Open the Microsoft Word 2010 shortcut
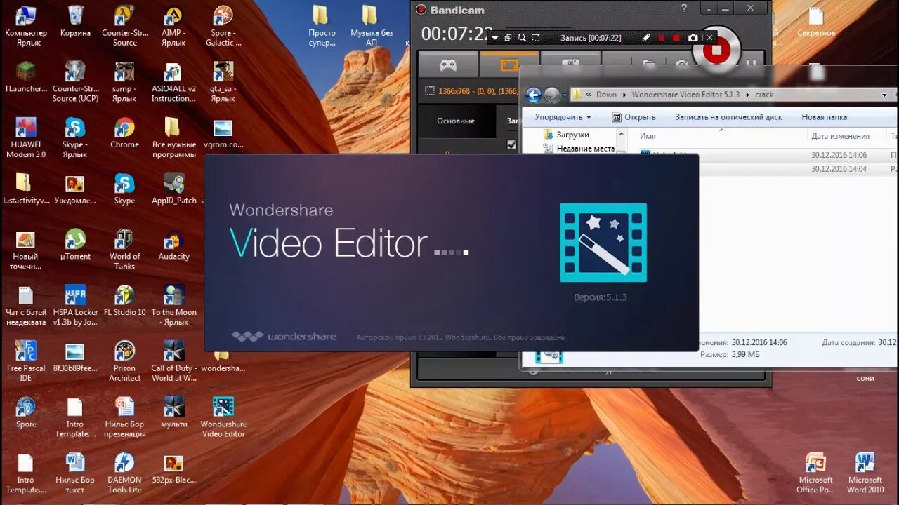Image resolution: width=899 pixels, height=505 pixels. 865,473
